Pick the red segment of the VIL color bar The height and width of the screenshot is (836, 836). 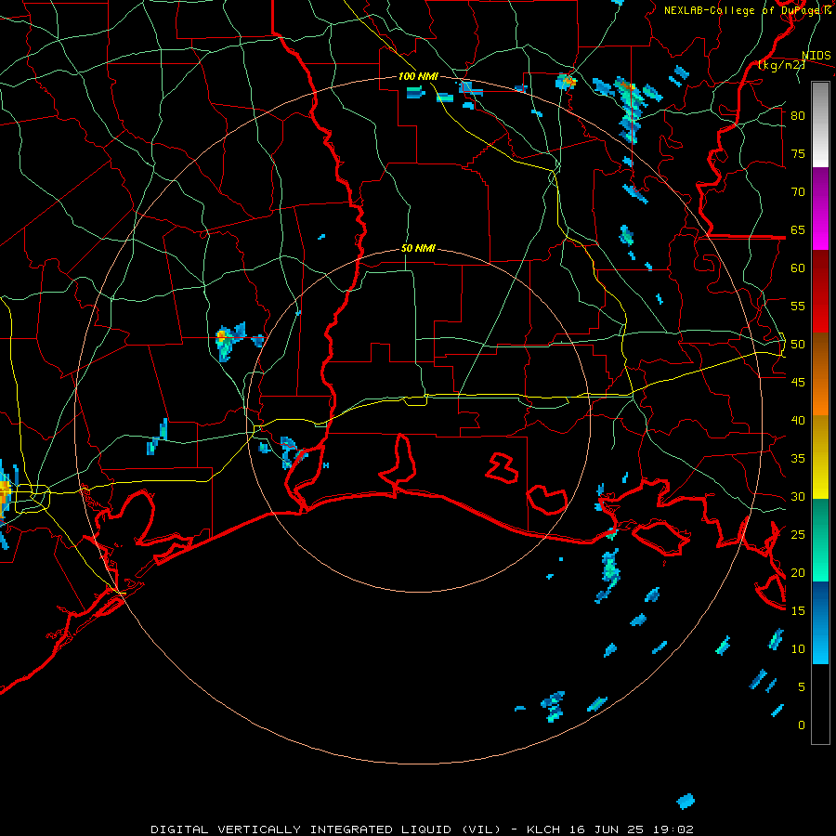pos(820,292)
